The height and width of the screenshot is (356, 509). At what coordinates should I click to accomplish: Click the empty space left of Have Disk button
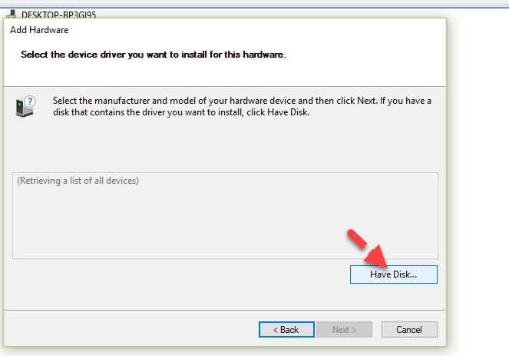pos(179,274)
